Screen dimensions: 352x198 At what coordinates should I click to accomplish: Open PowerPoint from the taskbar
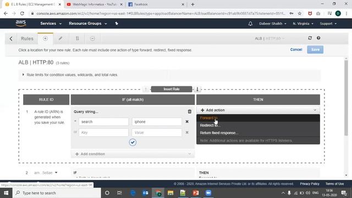pyautogui.click(x=196, y=193)
